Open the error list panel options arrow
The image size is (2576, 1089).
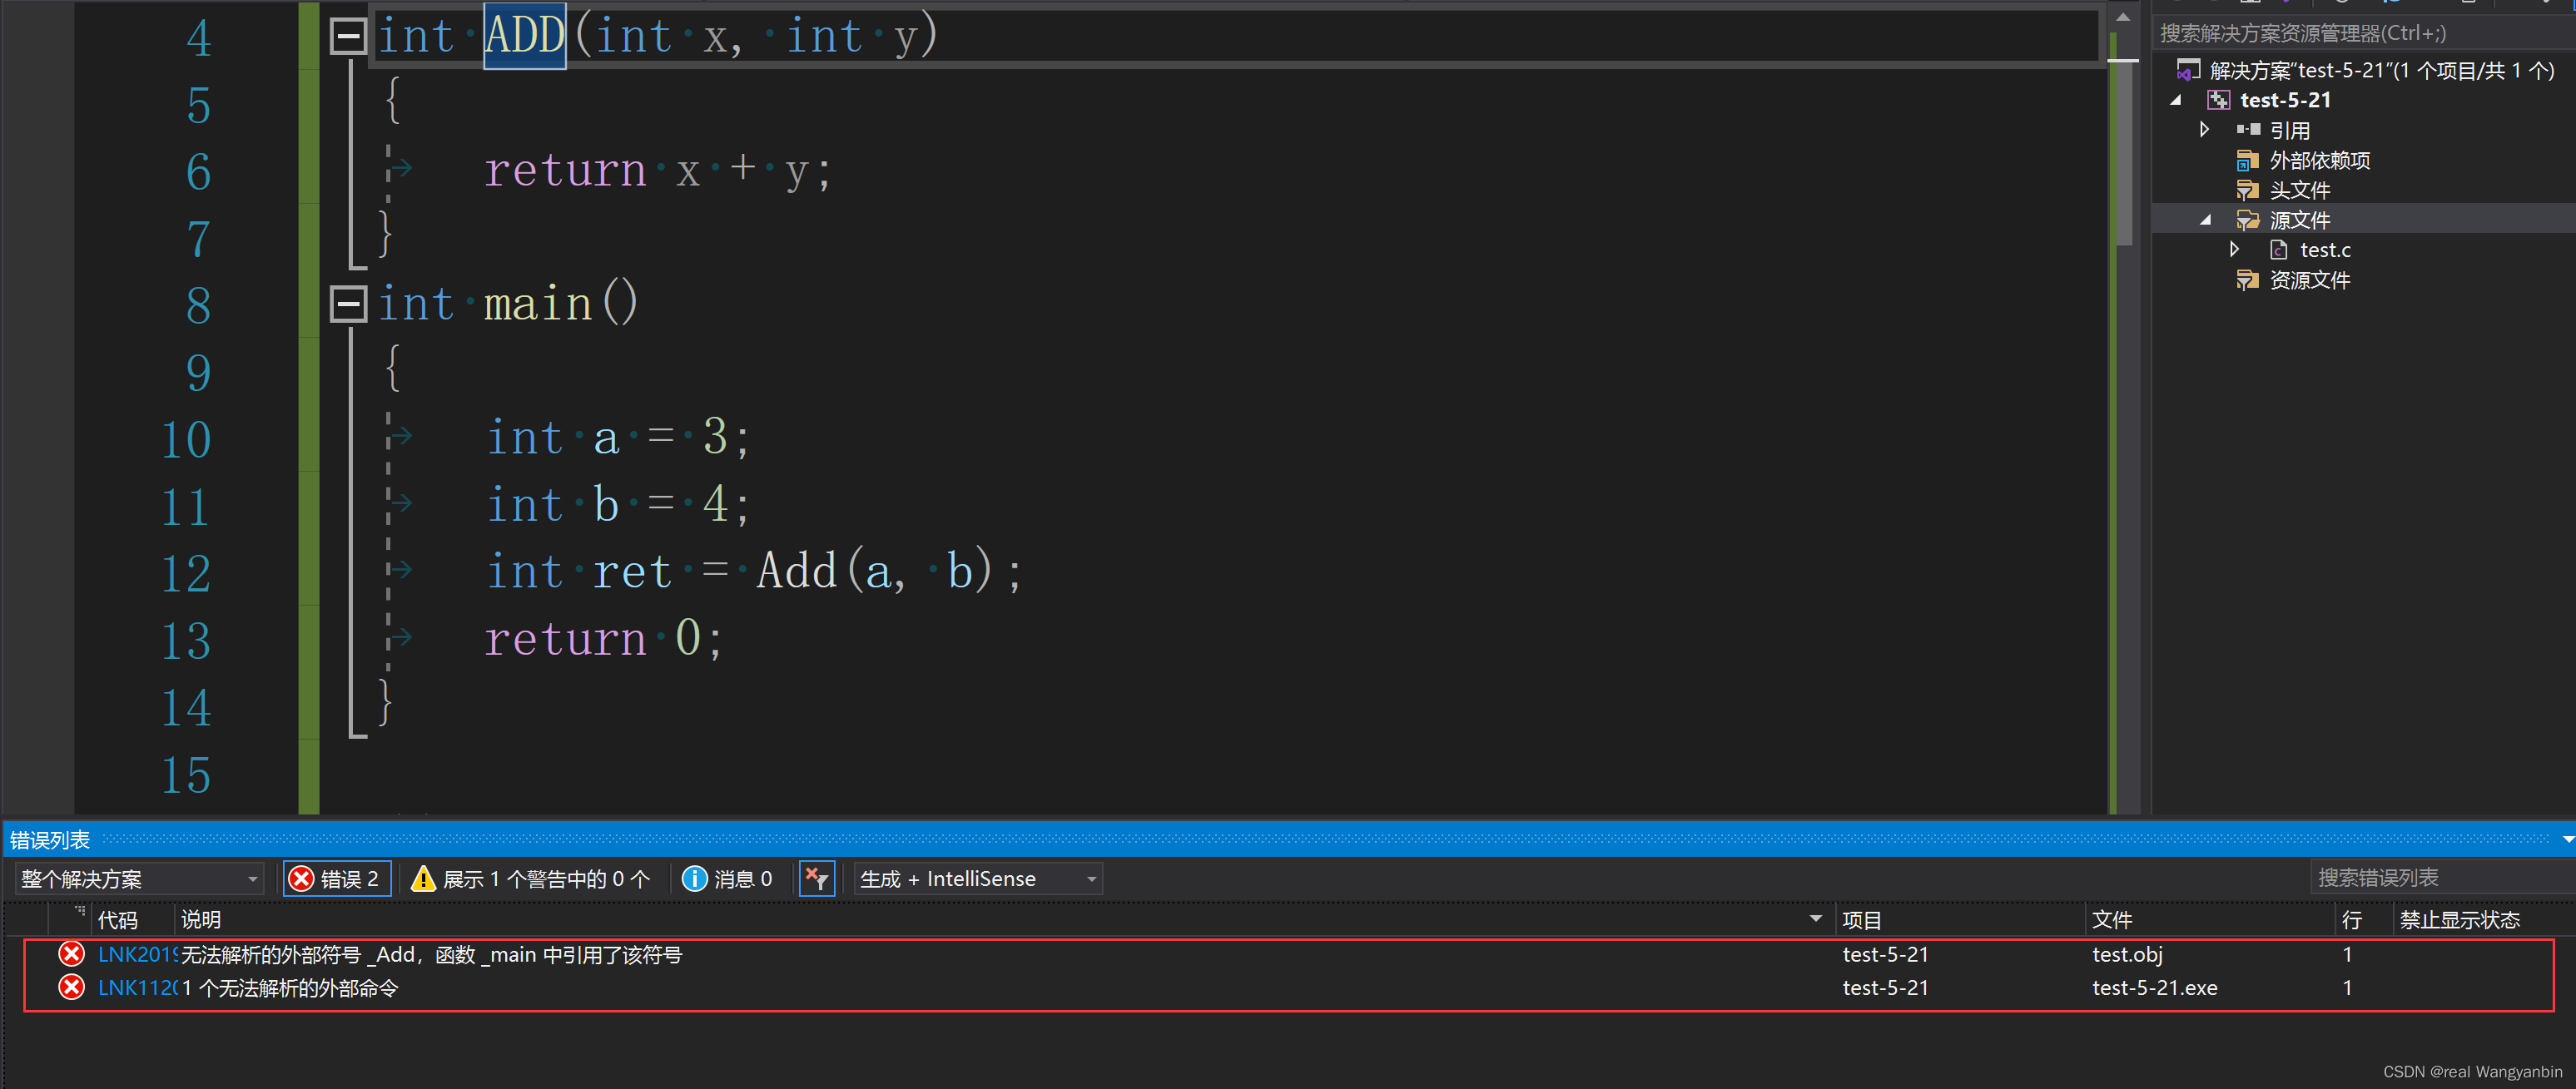[2566, 839]
